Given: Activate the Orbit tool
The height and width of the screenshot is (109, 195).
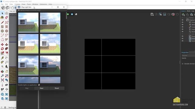Looking at the screenshot, I should 2,71.
